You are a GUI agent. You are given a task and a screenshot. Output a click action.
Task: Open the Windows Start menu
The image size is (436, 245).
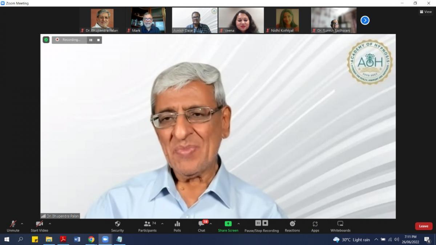(7, 239)
